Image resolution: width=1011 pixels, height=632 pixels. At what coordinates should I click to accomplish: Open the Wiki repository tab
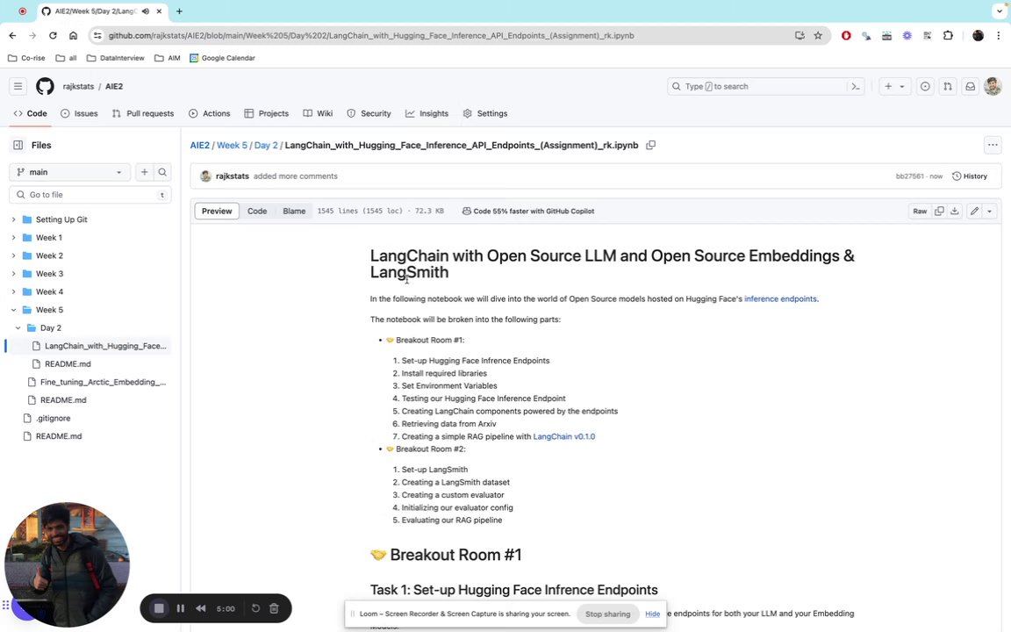click(x=318, y=113)
